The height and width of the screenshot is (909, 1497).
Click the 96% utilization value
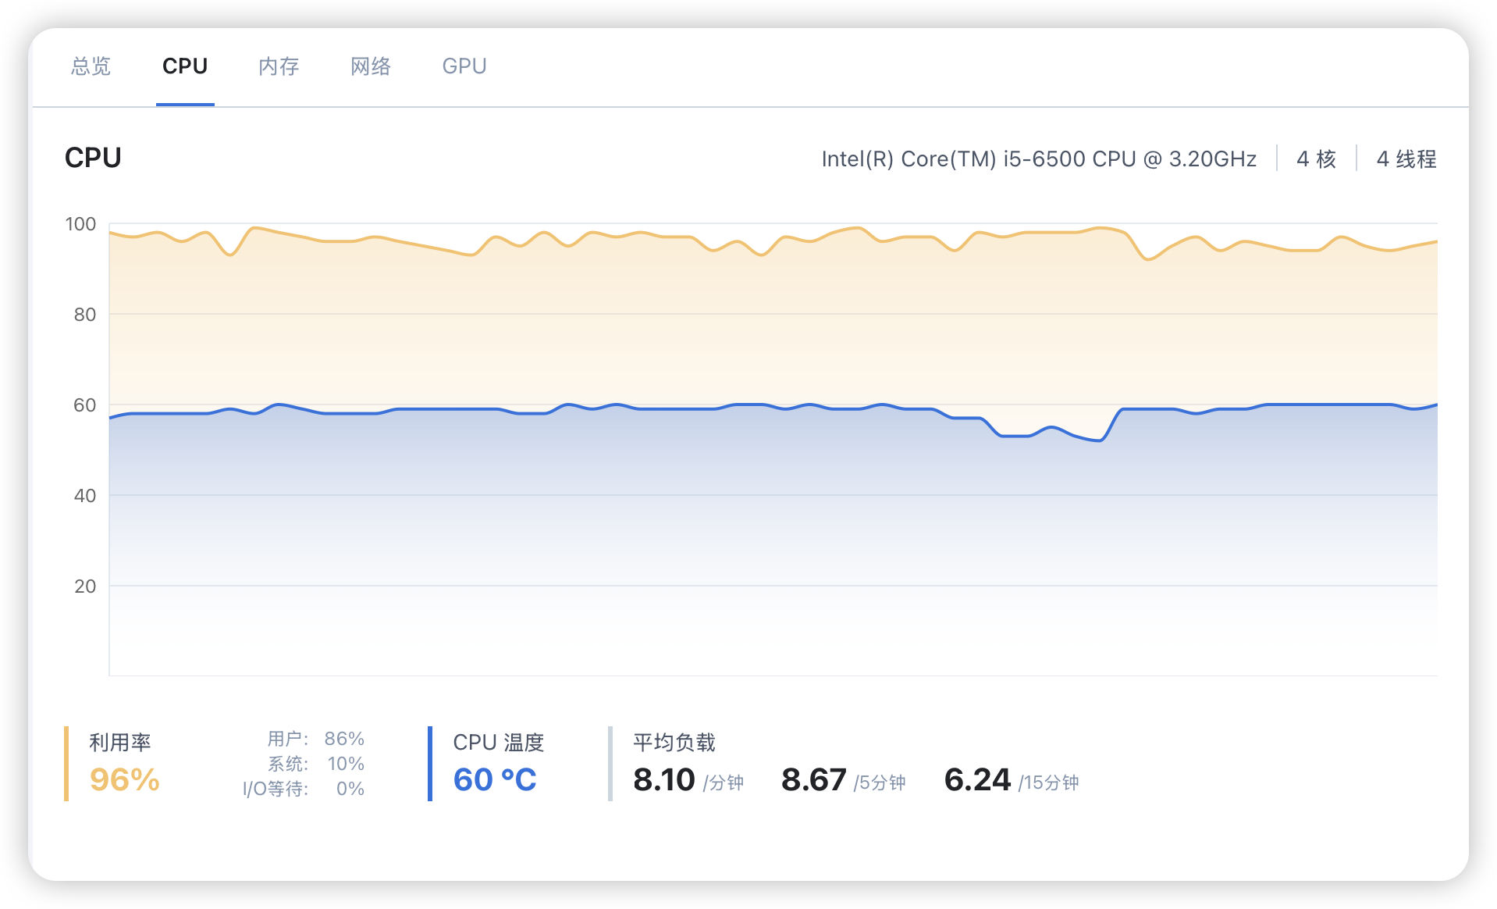click(125, 779)
